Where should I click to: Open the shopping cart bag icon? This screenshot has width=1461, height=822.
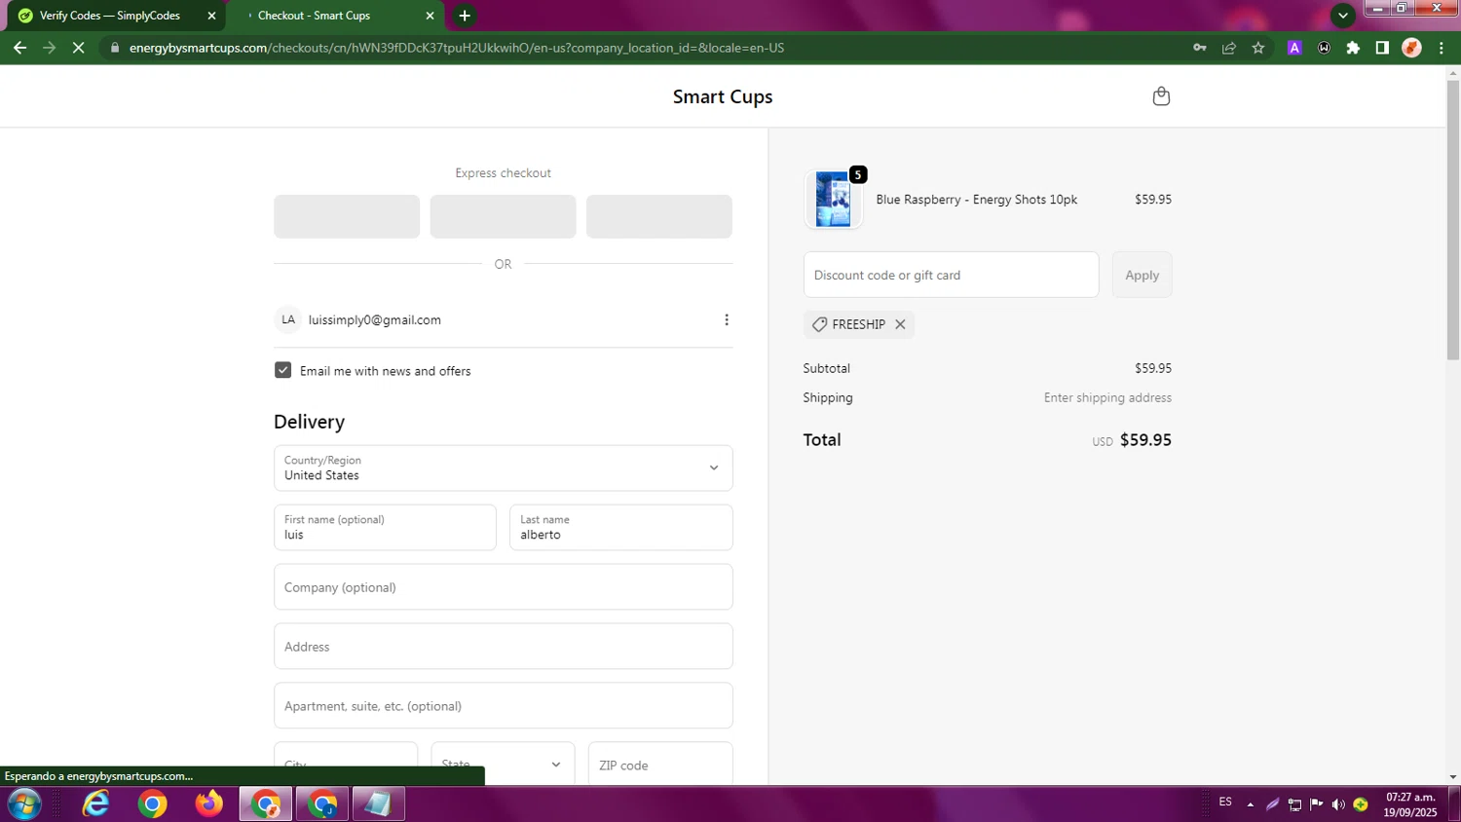(x=1160, y=96)
